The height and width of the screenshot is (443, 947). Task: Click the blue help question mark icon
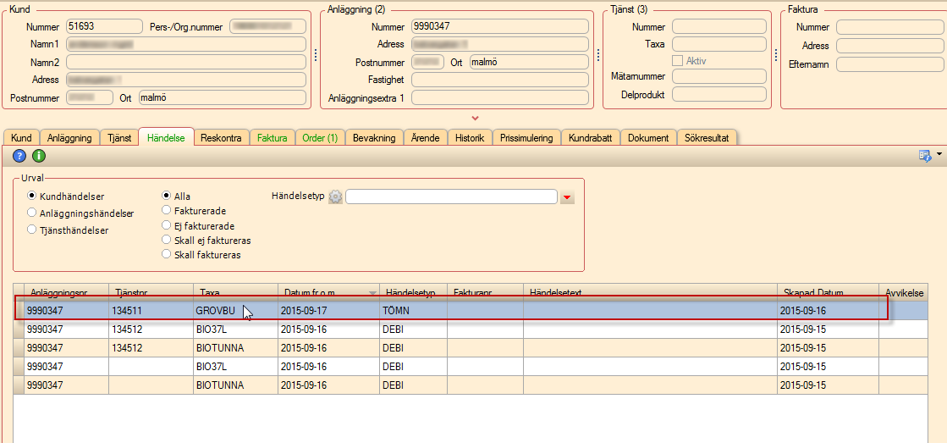(19, 155)
